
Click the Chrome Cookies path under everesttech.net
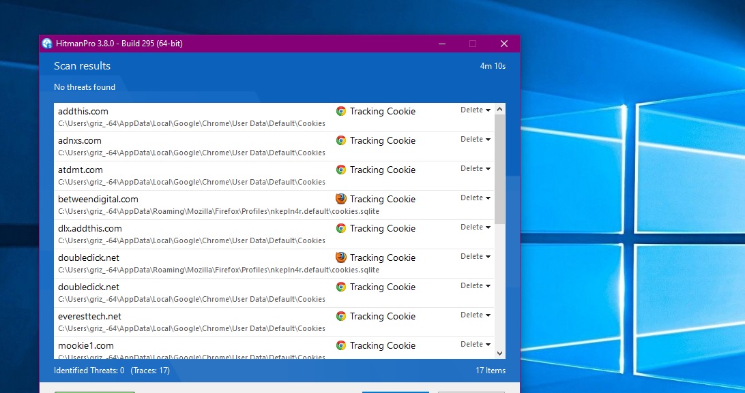192,328
